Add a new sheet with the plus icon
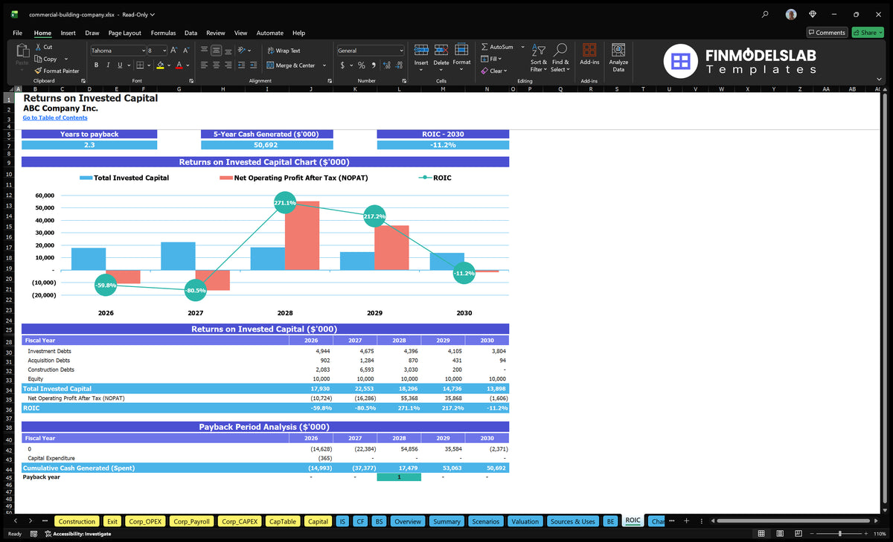The image size is (893, 542). click(686, 521)
